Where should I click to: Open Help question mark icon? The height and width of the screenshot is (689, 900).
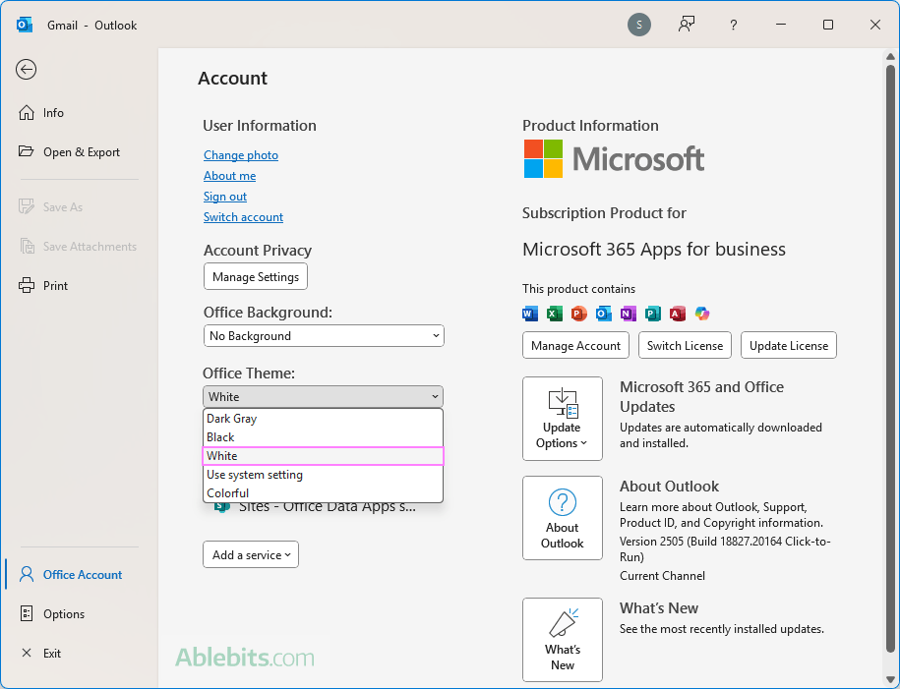coord(733,25)
